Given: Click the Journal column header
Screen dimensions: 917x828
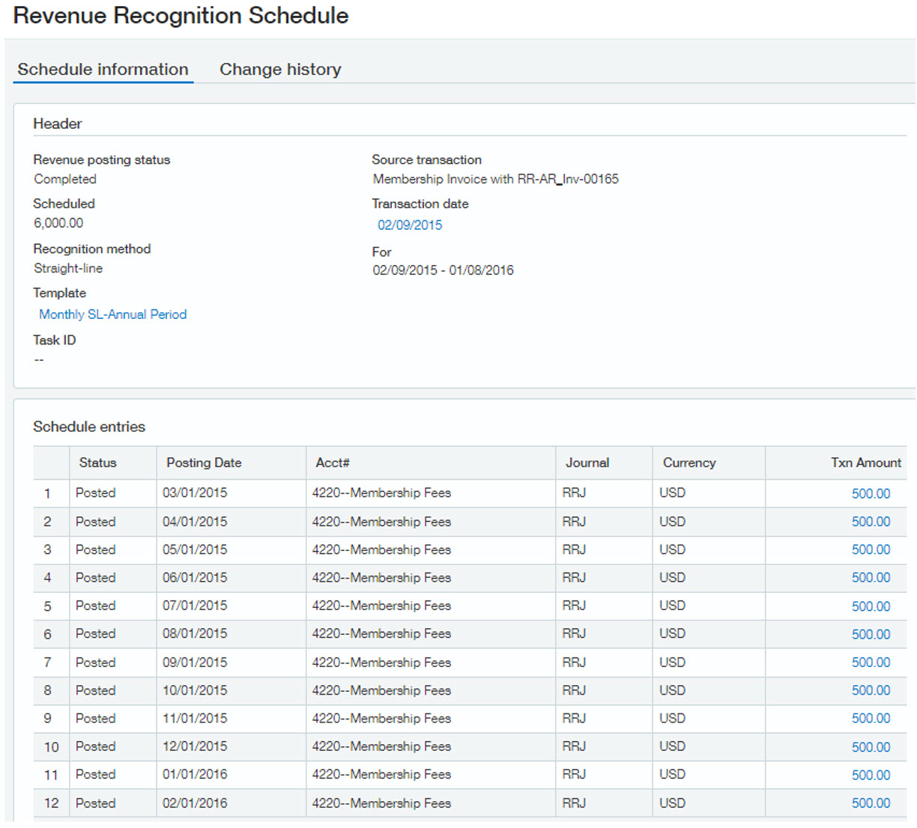Looking at the screenshot, I should (x=587, y=463).
